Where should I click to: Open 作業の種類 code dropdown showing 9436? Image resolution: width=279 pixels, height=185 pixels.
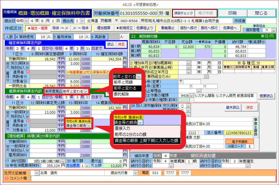(191, 96)
